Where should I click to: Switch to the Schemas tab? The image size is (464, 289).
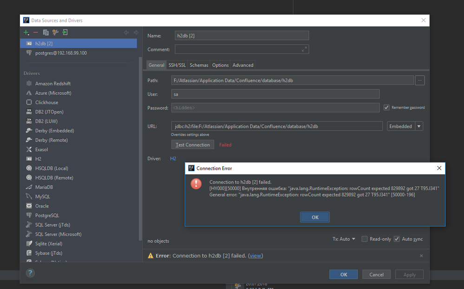tap(199, 65)
